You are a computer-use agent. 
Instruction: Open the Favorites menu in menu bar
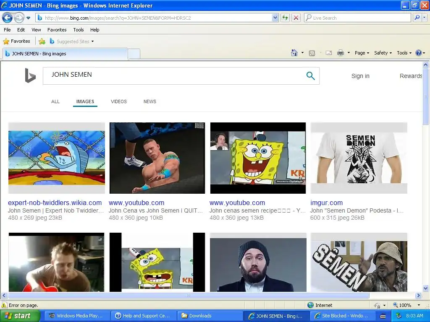[57, 30]
